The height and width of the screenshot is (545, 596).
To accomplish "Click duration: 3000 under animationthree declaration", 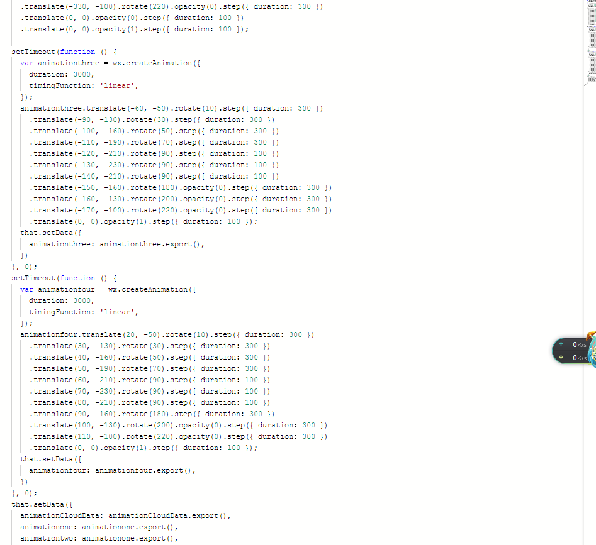I will coord(62,74).
